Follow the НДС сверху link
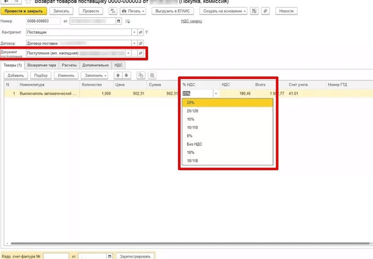Viewport: 373px width, 259px height. (191, 21)
